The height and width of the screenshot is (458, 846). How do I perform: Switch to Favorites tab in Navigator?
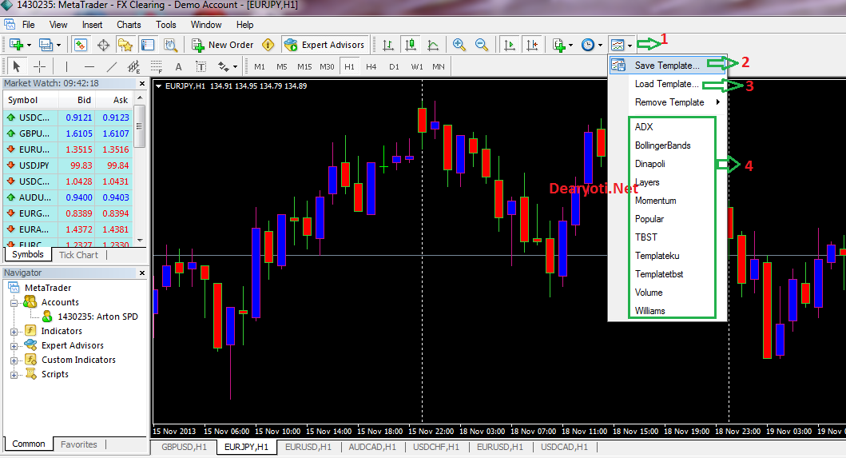(79, 444)
